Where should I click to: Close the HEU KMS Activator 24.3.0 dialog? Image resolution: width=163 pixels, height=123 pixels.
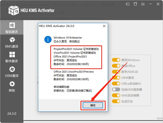(x=104, y=26)
